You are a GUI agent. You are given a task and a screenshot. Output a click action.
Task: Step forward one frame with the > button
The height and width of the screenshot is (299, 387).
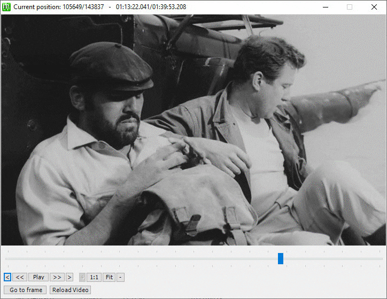pos(69,277)
